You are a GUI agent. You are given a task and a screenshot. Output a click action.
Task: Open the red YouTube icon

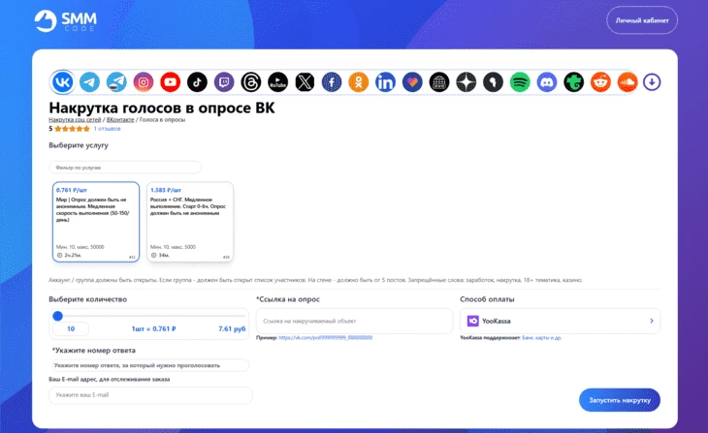(x=171, y=82)
